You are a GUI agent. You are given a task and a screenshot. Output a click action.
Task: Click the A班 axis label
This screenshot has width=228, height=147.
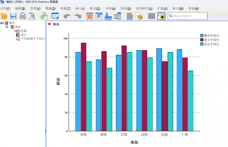[83, 135]
